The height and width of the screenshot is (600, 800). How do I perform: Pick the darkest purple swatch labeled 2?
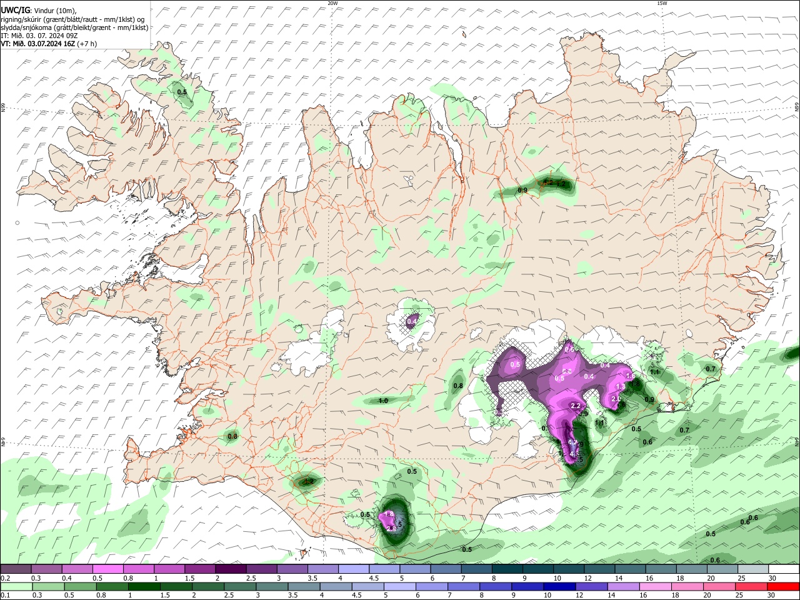tap(231, 569)
